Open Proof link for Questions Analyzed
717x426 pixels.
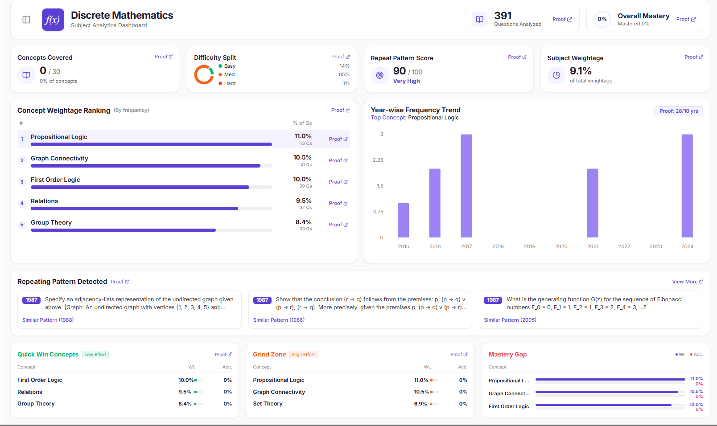[562, 19]
